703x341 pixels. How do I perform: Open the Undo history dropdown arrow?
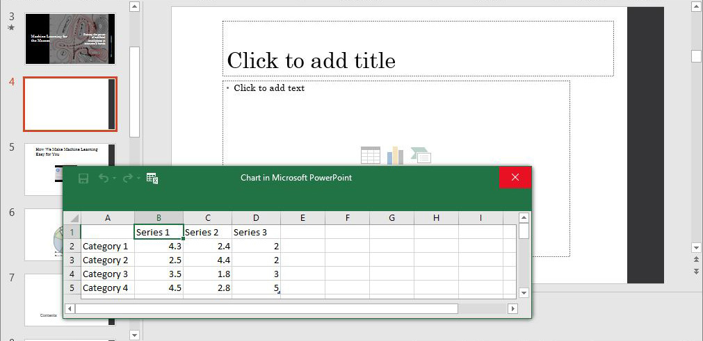click(113, 179)
